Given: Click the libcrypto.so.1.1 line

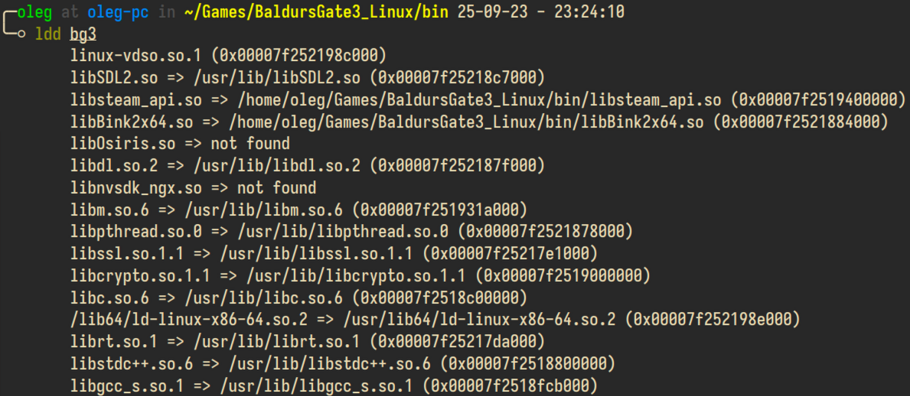Looking at the screenshot, I should point(360,277).
